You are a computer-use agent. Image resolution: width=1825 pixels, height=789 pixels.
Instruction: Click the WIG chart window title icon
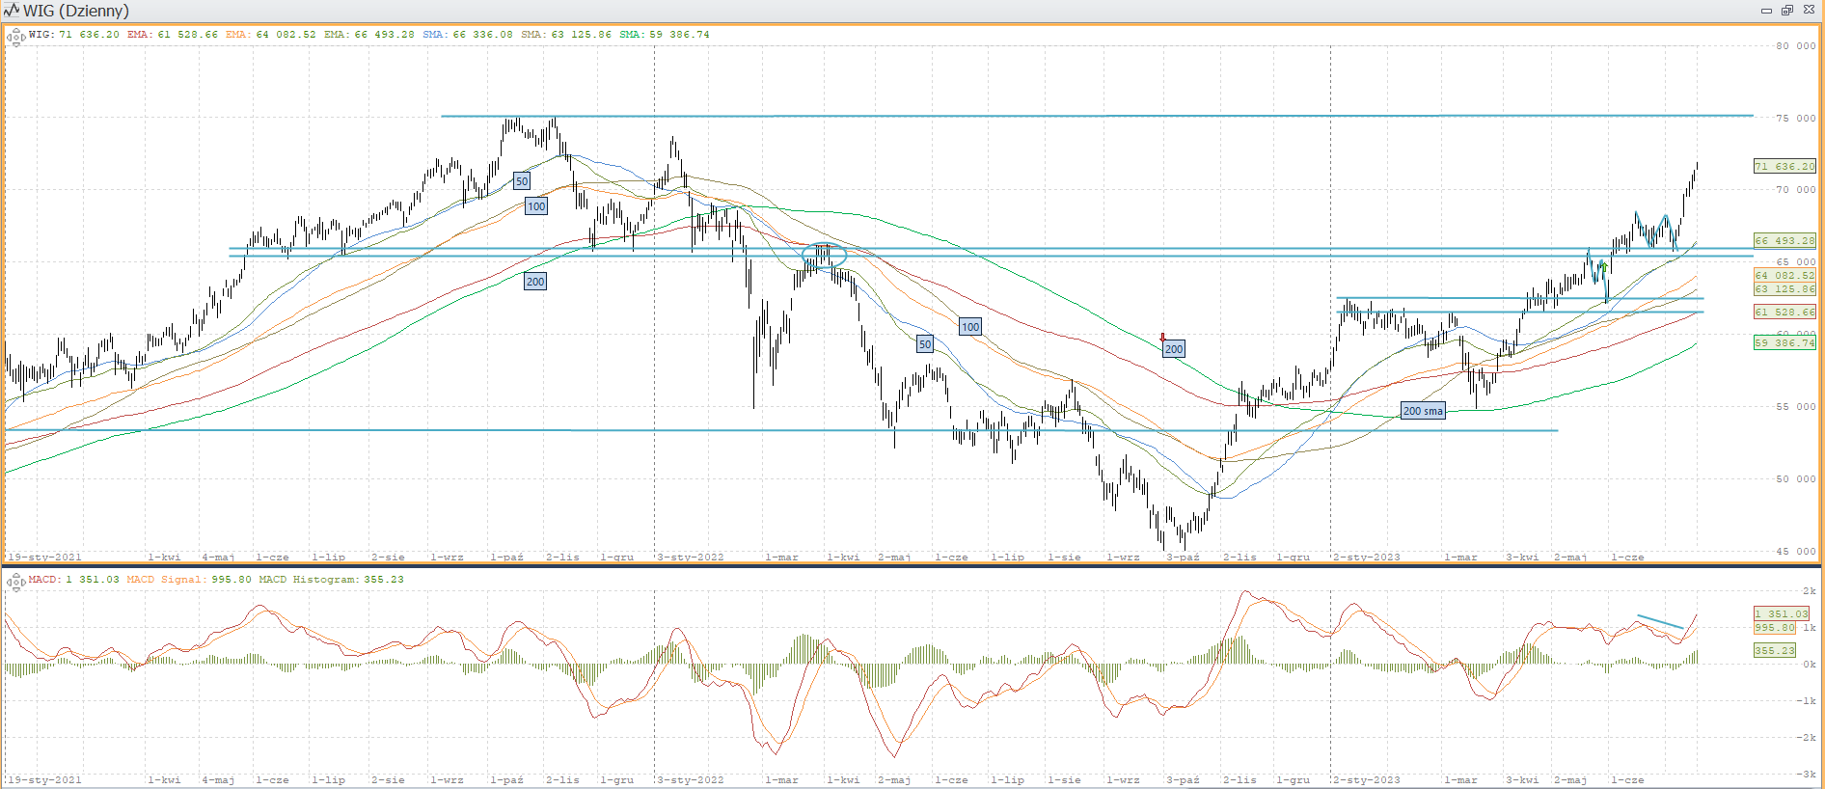[12, 11]
